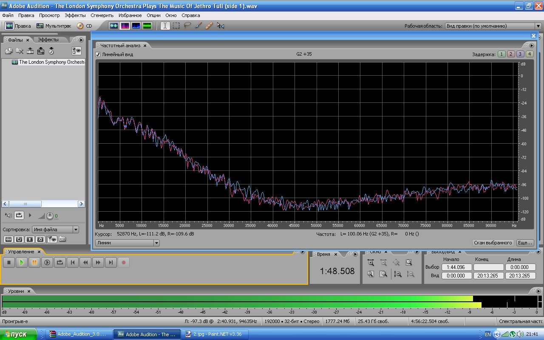Click the Скан выбранного button
544x340 pixels.
pyautogui.click(x=493, y=243)
